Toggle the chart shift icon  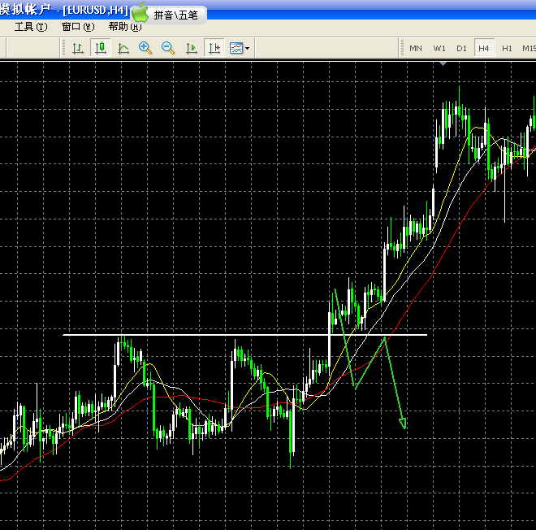(214, 48)
